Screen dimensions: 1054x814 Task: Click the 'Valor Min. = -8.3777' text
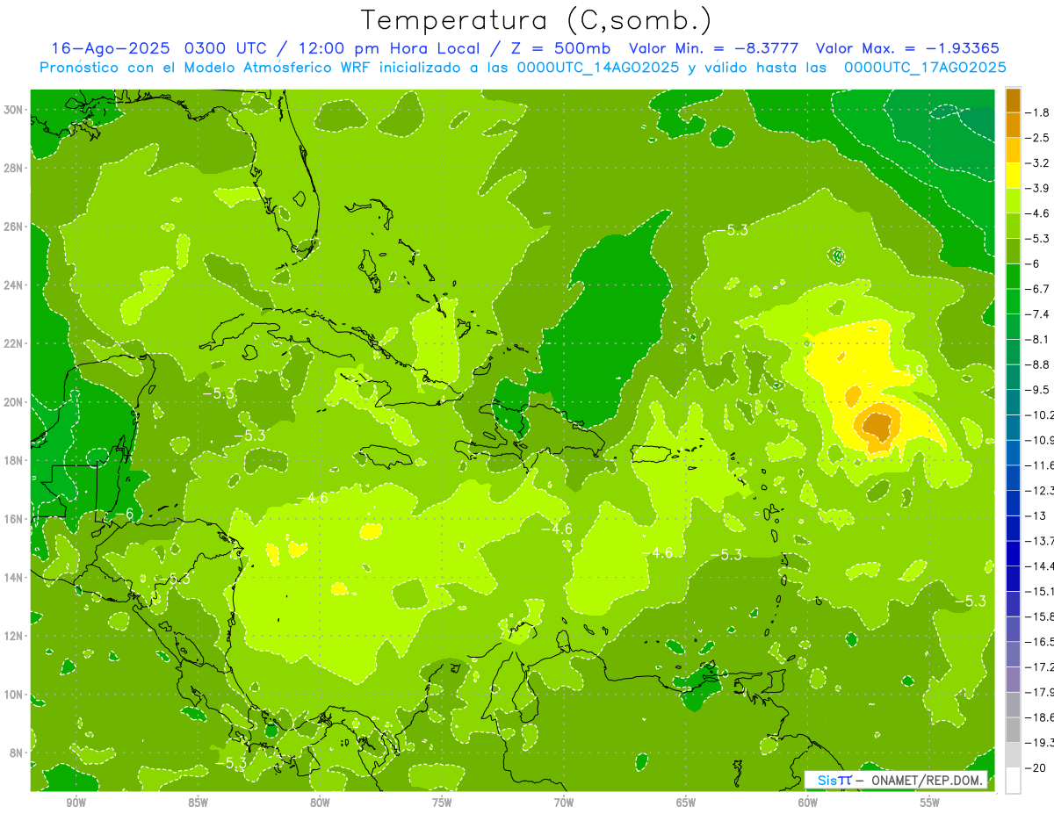(x=714, y=48)
